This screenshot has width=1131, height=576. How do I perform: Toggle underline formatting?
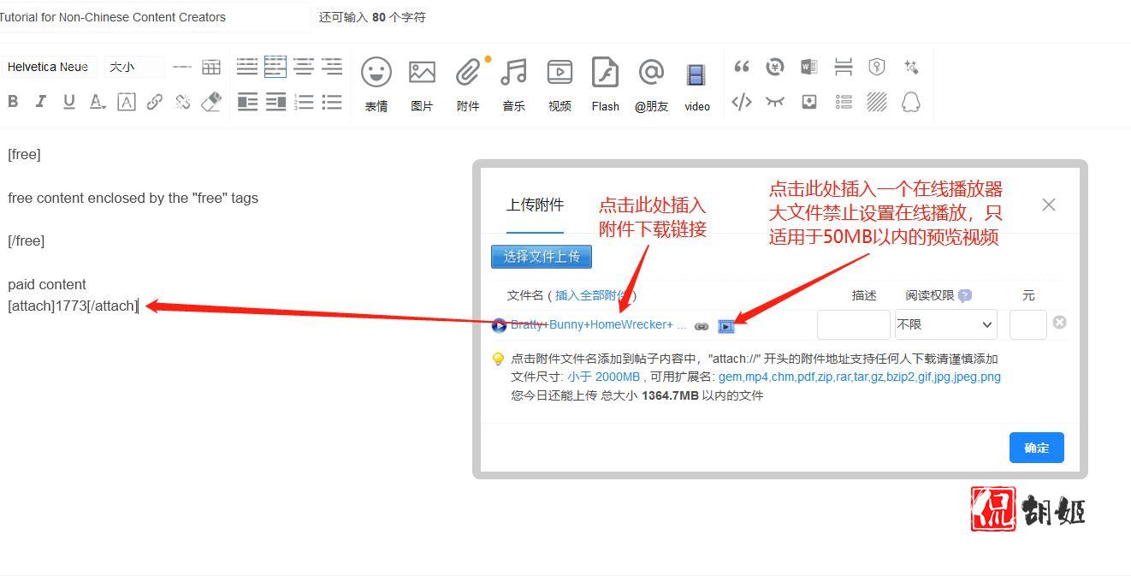pos(68,102)
